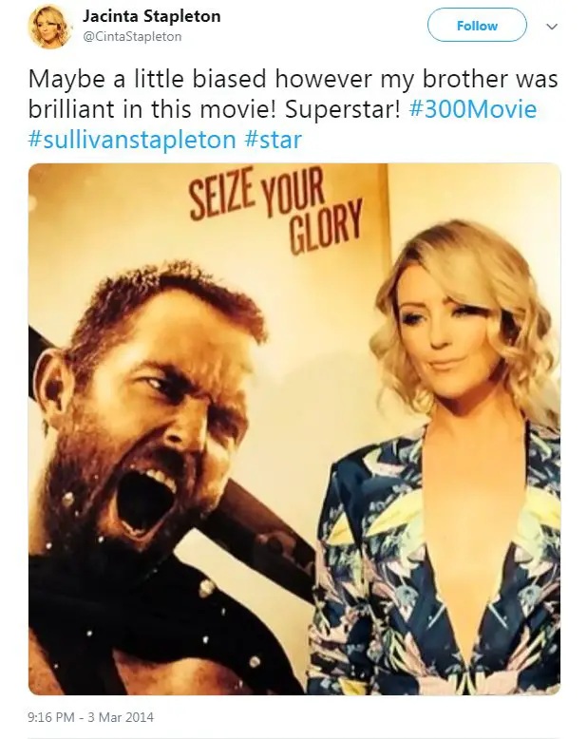Image resolution: width=587 pixels, height=739 pixels.
Task: Open the #300Movie hashtag
Action: pos(473,109)
